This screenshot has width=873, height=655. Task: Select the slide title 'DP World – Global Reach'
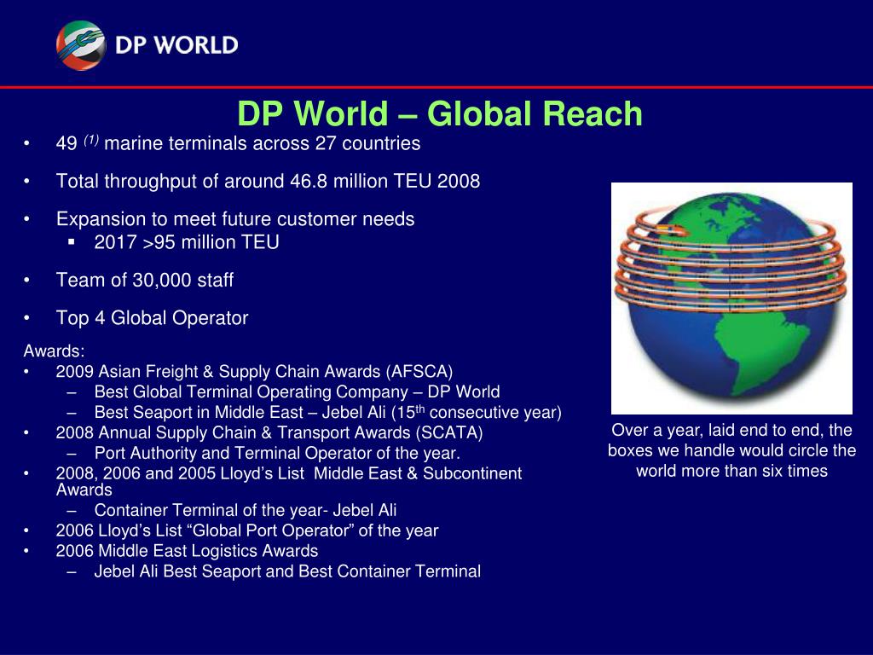(x=440, y=113)
